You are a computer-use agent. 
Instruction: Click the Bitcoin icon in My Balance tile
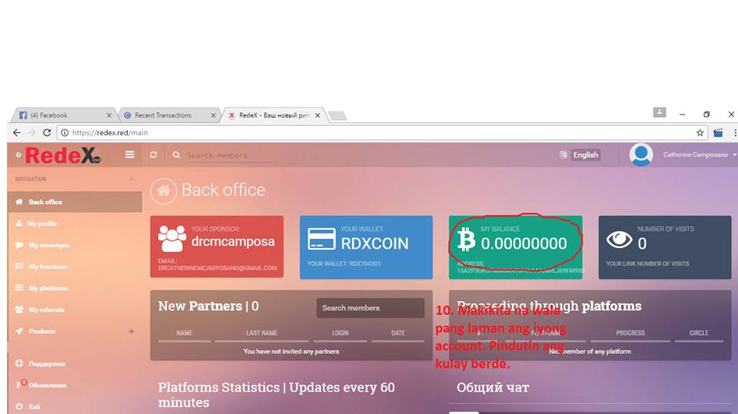[x=467, y=240]
